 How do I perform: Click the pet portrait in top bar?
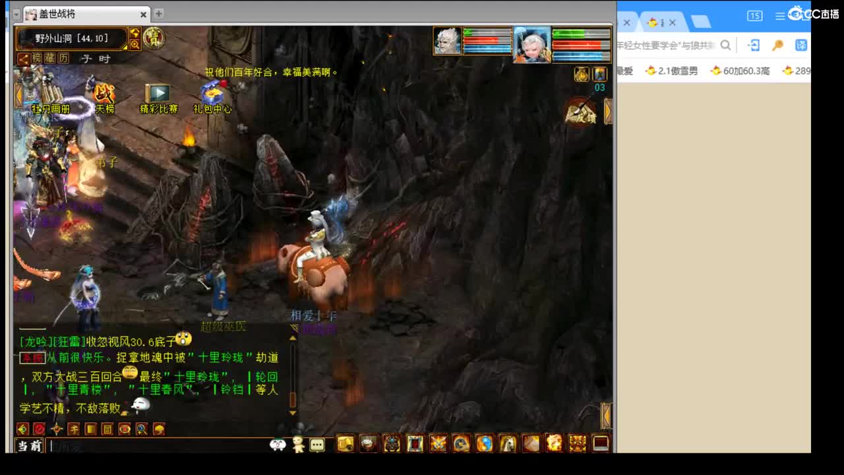pyautogui.click(x=447, y=41)
